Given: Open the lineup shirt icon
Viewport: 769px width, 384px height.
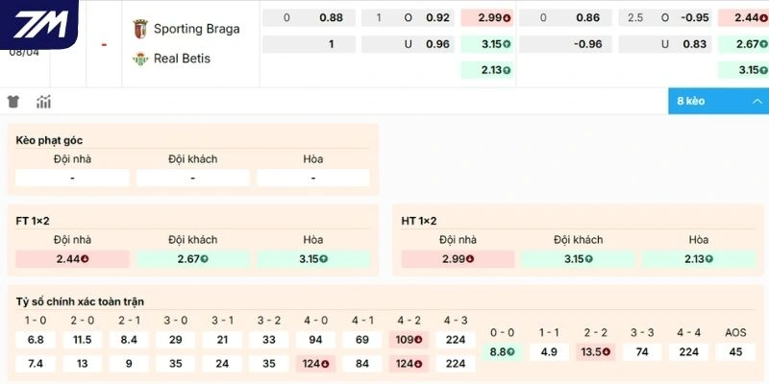Looking at the screenshot, I should pyautogui.click(x=13, y=102).
